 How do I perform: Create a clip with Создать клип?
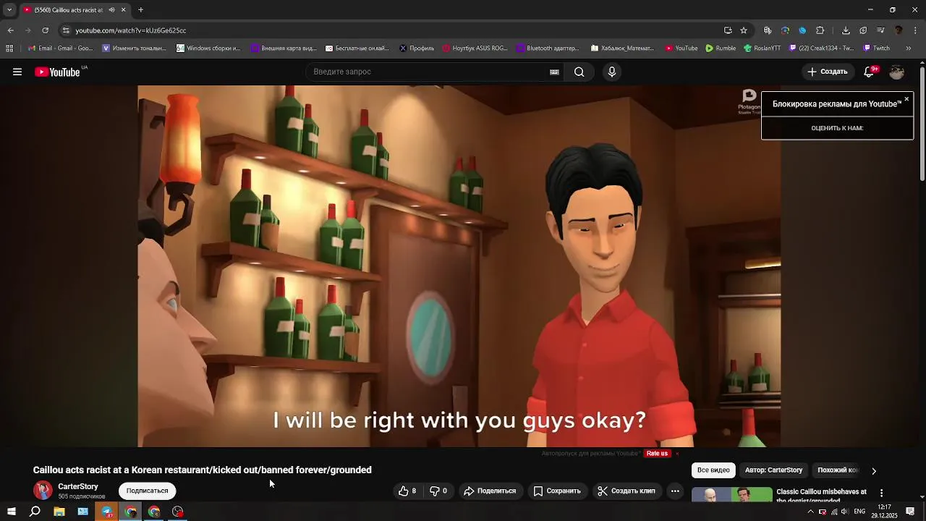pos(626,491)
